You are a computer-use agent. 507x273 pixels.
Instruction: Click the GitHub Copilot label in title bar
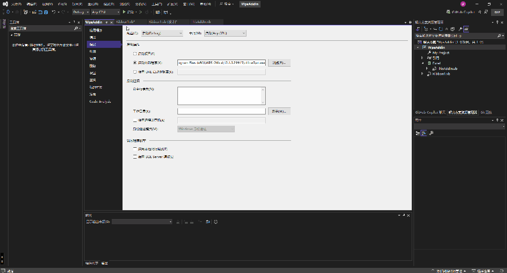tap(463, 12)
